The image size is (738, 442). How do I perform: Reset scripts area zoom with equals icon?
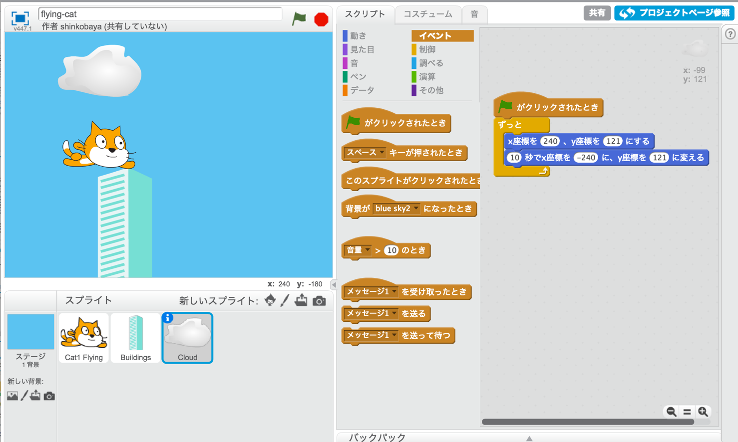point(687,412)
